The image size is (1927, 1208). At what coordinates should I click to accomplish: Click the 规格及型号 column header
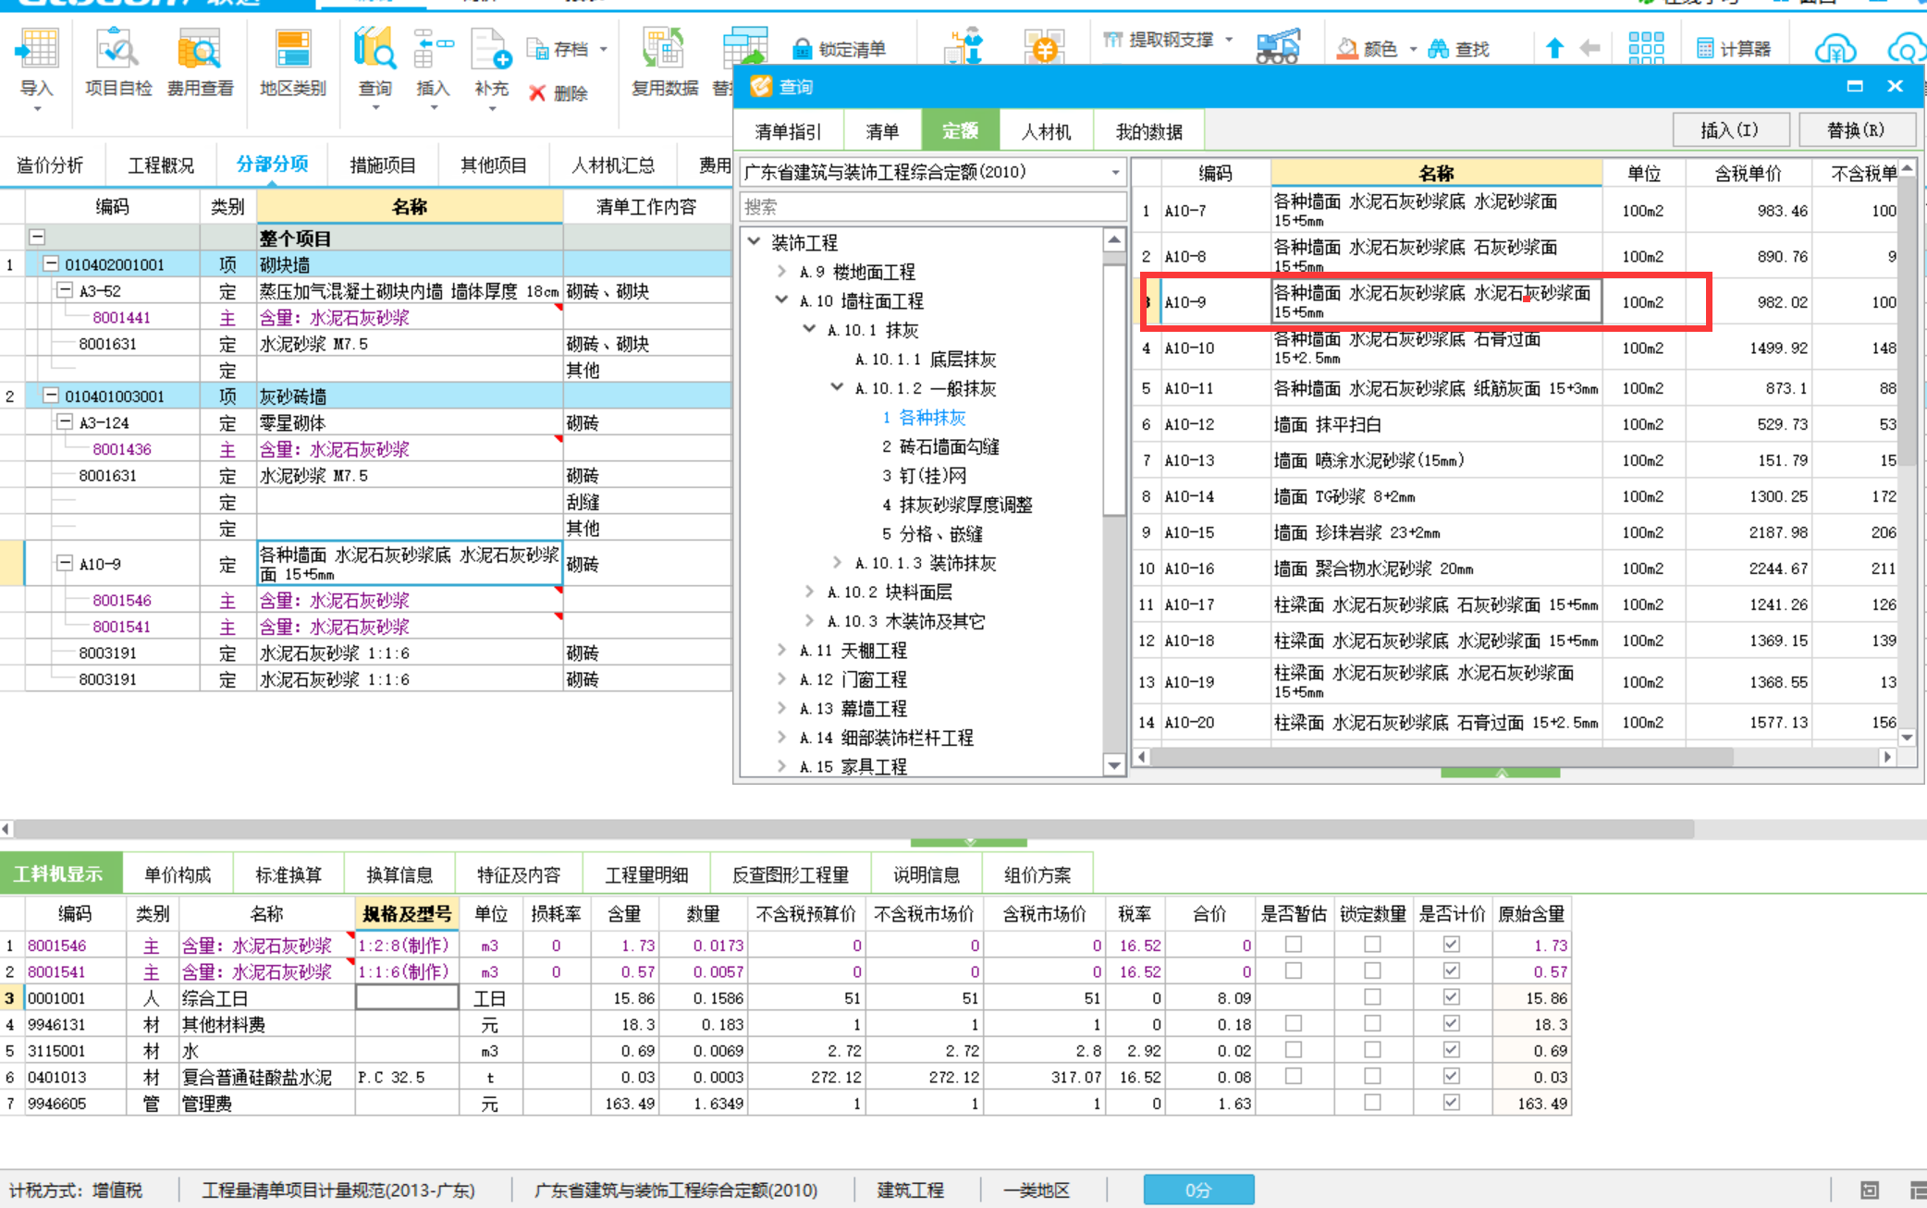[x=407, y=914]
